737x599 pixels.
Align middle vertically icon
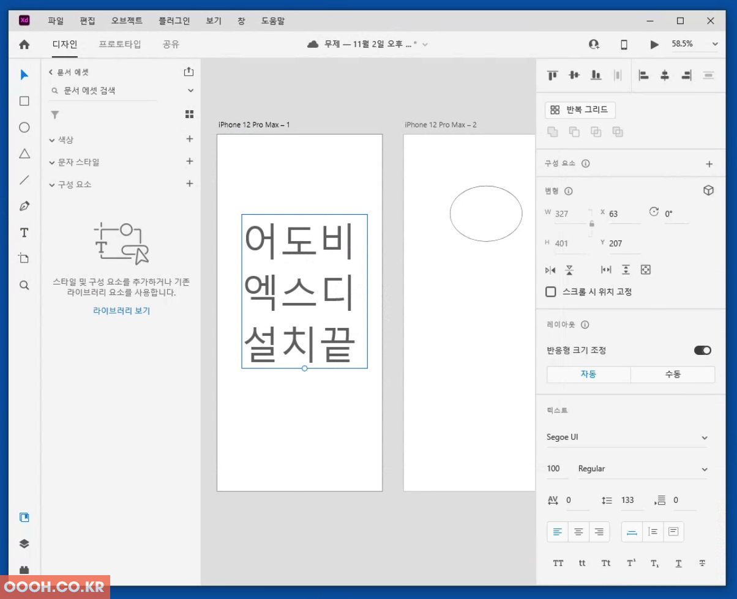(574, 75)
